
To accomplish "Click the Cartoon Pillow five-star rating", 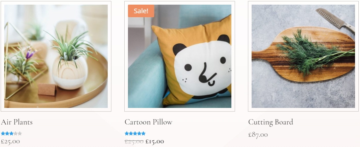I will click(135, 133).
